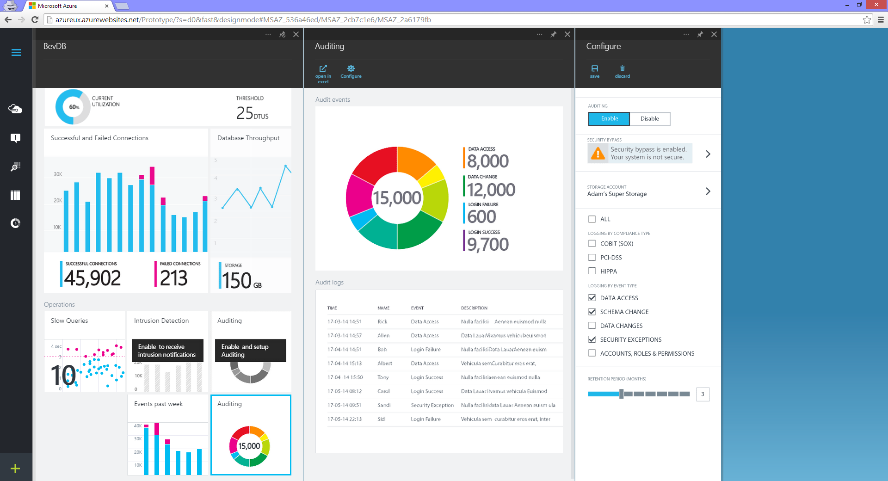Open the Slow Queries tile
This screenshot has width=888, height=481.
(x=85, y=351)
